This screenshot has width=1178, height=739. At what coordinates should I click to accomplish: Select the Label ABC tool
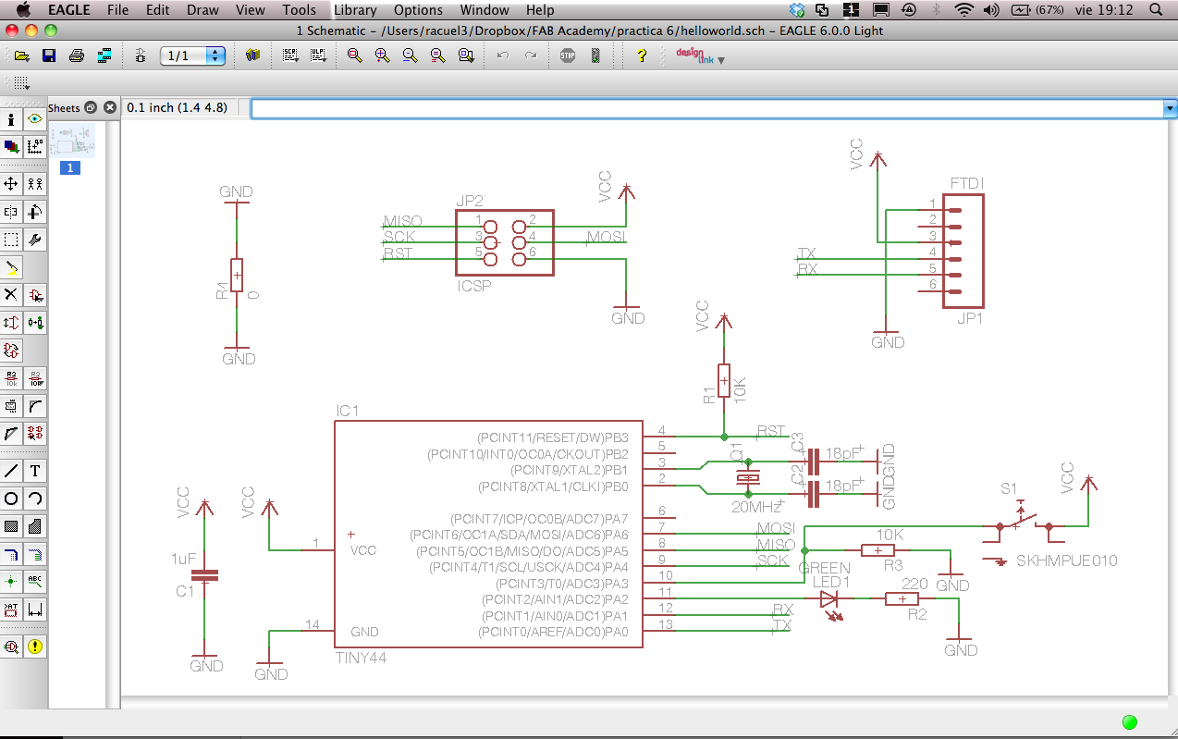35,582
